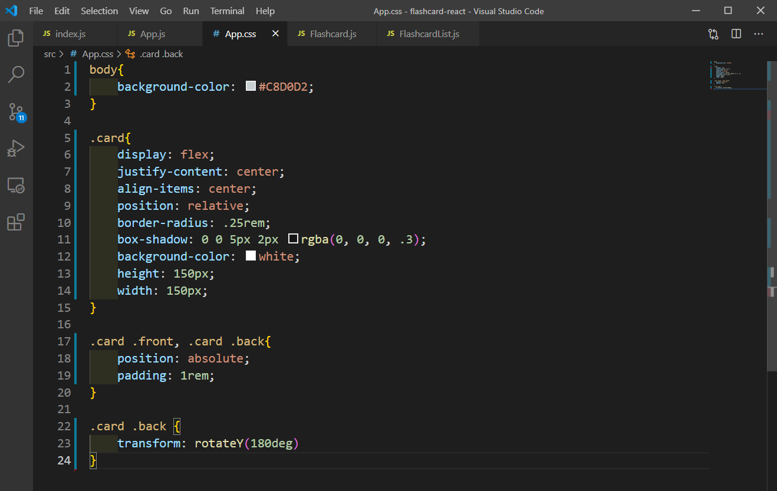Open the View menu
This screenshot has width=777, height=491.
139,11
